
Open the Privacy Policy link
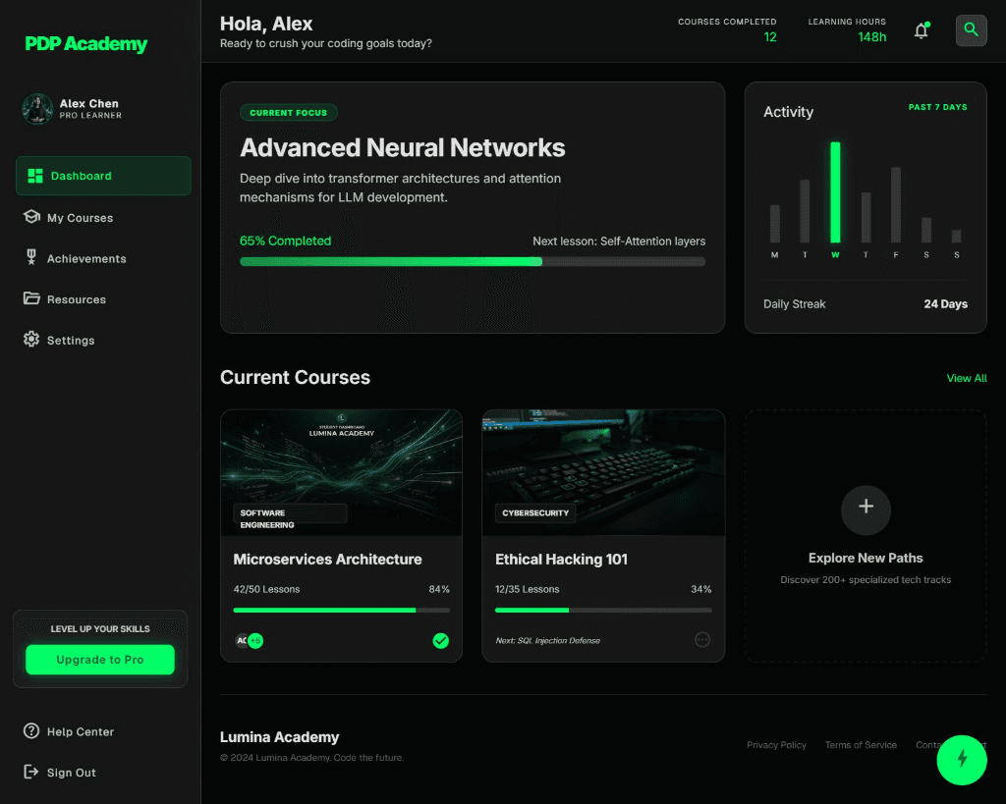click(776, 745)
